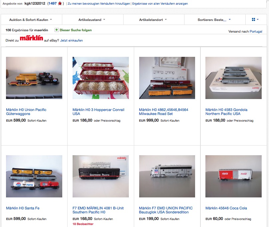Viewport: 269px width, 227px height.
Task: Click the green plus follow-search icon
Action: coord(57,30)
